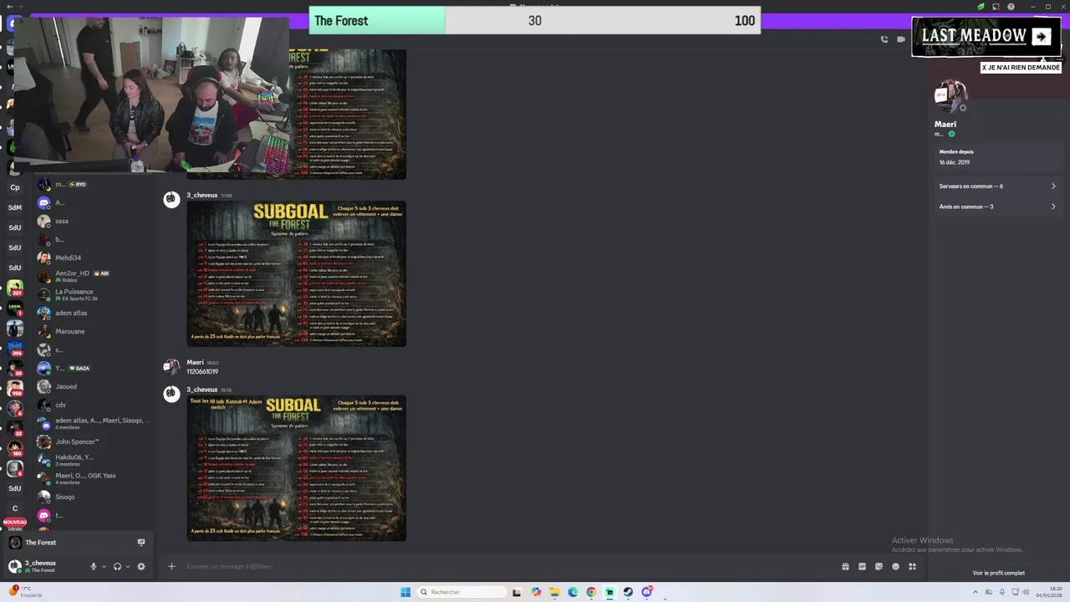The width and height of the screenshot is (1070, 602).
Task: Click the plus attachment button
Action: click(x=171, y=566)
